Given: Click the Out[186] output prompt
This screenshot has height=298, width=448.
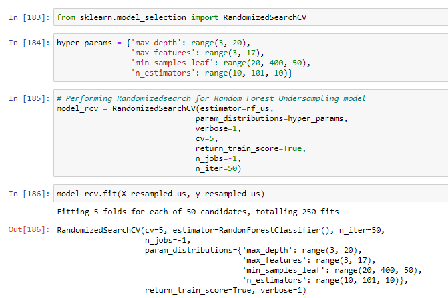Looking at the screenshot, I should point(29,229).
